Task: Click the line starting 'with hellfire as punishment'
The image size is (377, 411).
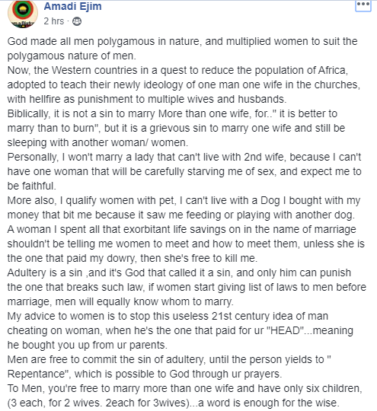Action: [x=147, y=100]
